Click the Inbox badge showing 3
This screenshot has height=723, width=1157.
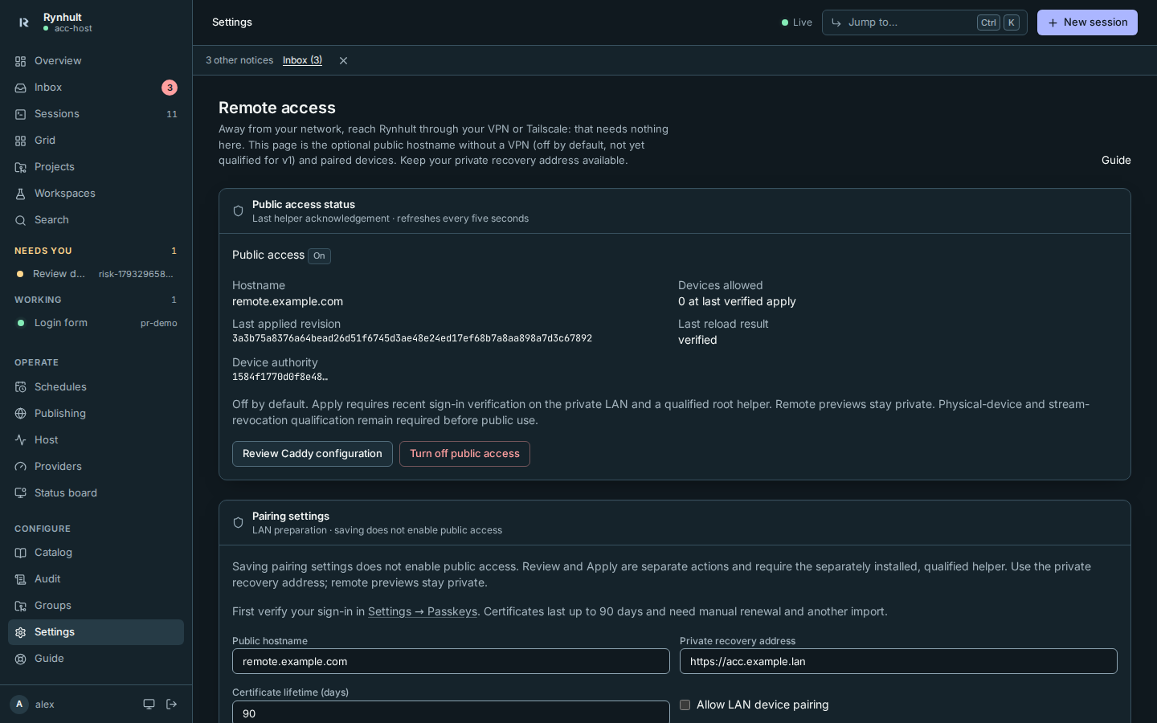pyautogui.click(x=170, y=88)
